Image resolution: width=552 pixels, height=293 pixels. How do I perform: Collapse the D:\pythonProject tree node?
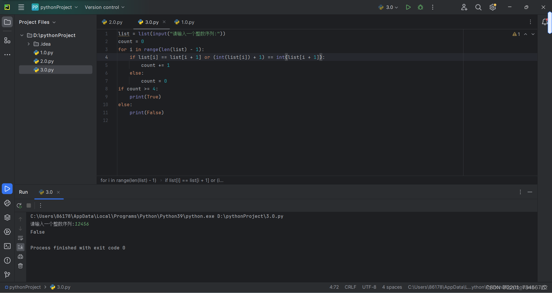(22, 35)
